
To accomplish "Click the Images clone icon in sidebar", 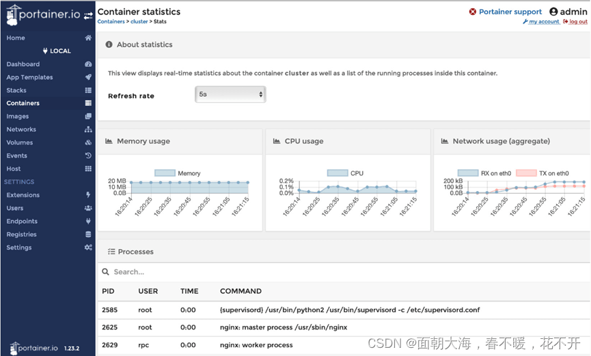I will coord(88,117).
